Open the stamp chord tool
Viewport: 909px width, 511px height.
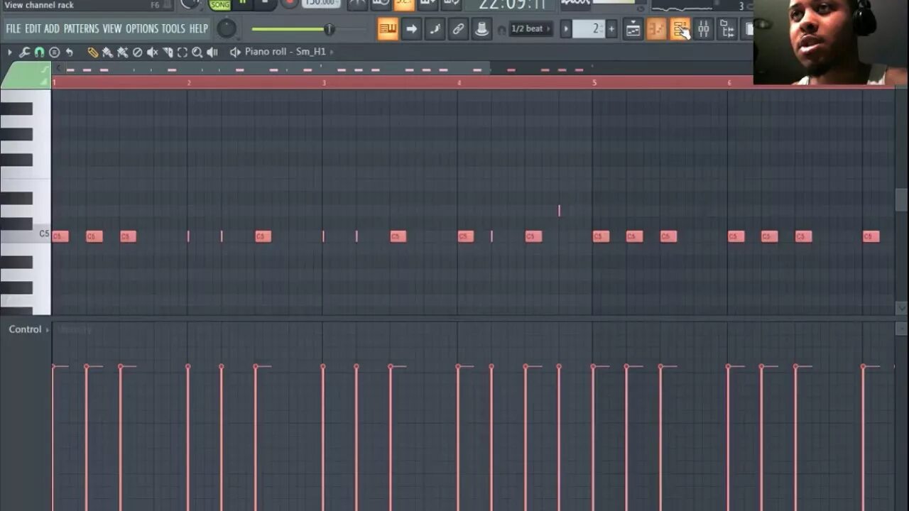(x=54, y=52)
